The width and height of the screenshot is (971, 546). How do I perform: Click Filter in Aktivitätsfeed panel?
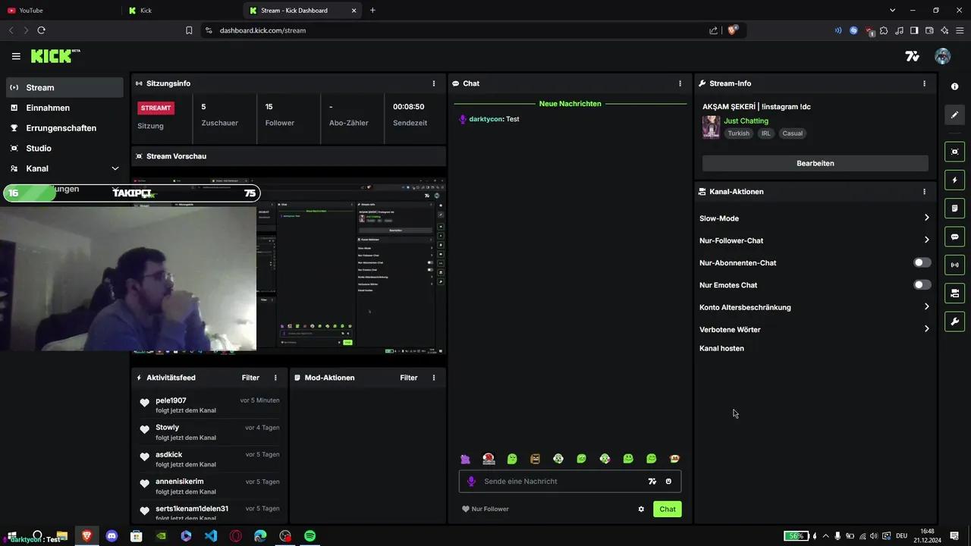click(250, 378)
